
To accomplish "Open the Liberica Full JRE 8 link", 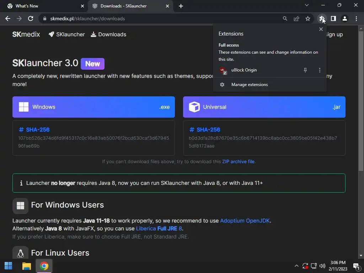I will tap(159, 229).
